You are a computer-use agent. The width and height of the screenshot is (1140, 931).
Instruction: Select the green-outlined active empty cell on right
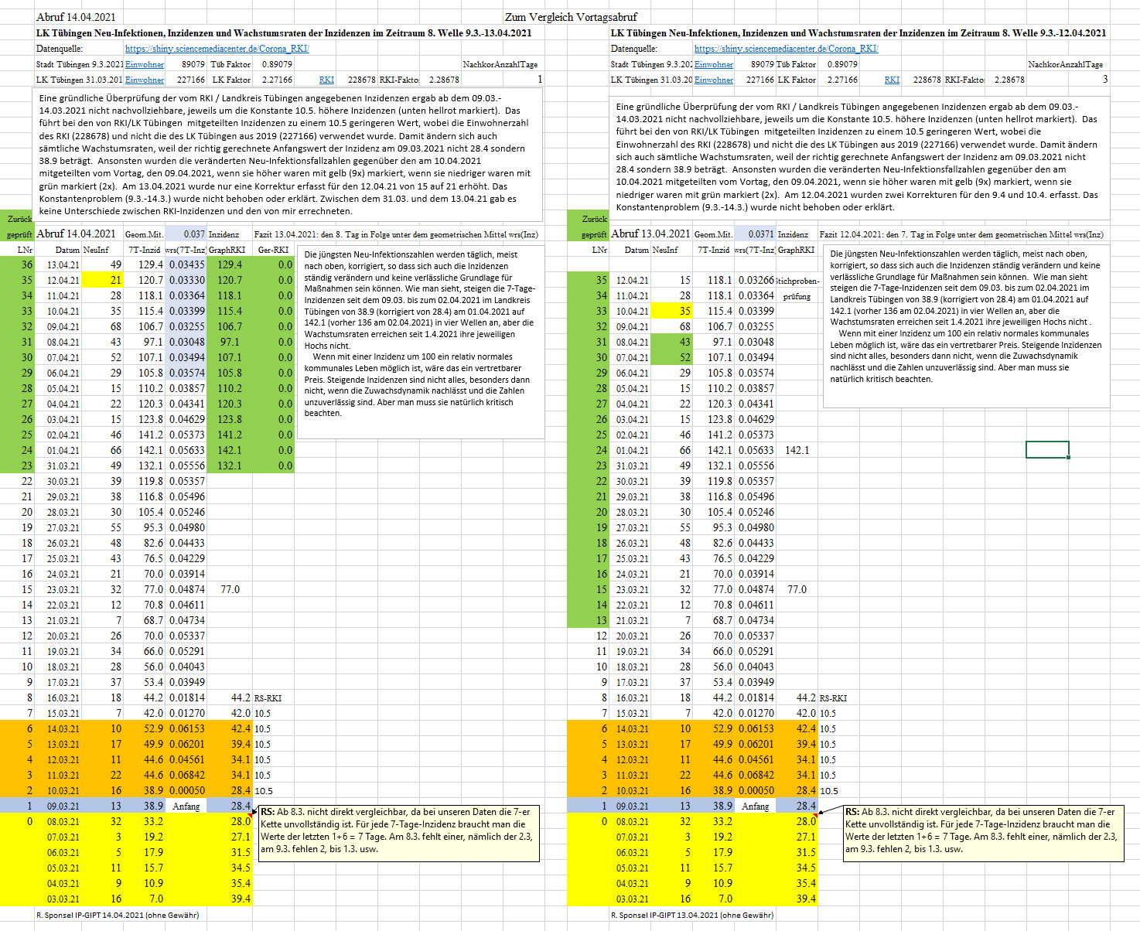click(1047, 449)
